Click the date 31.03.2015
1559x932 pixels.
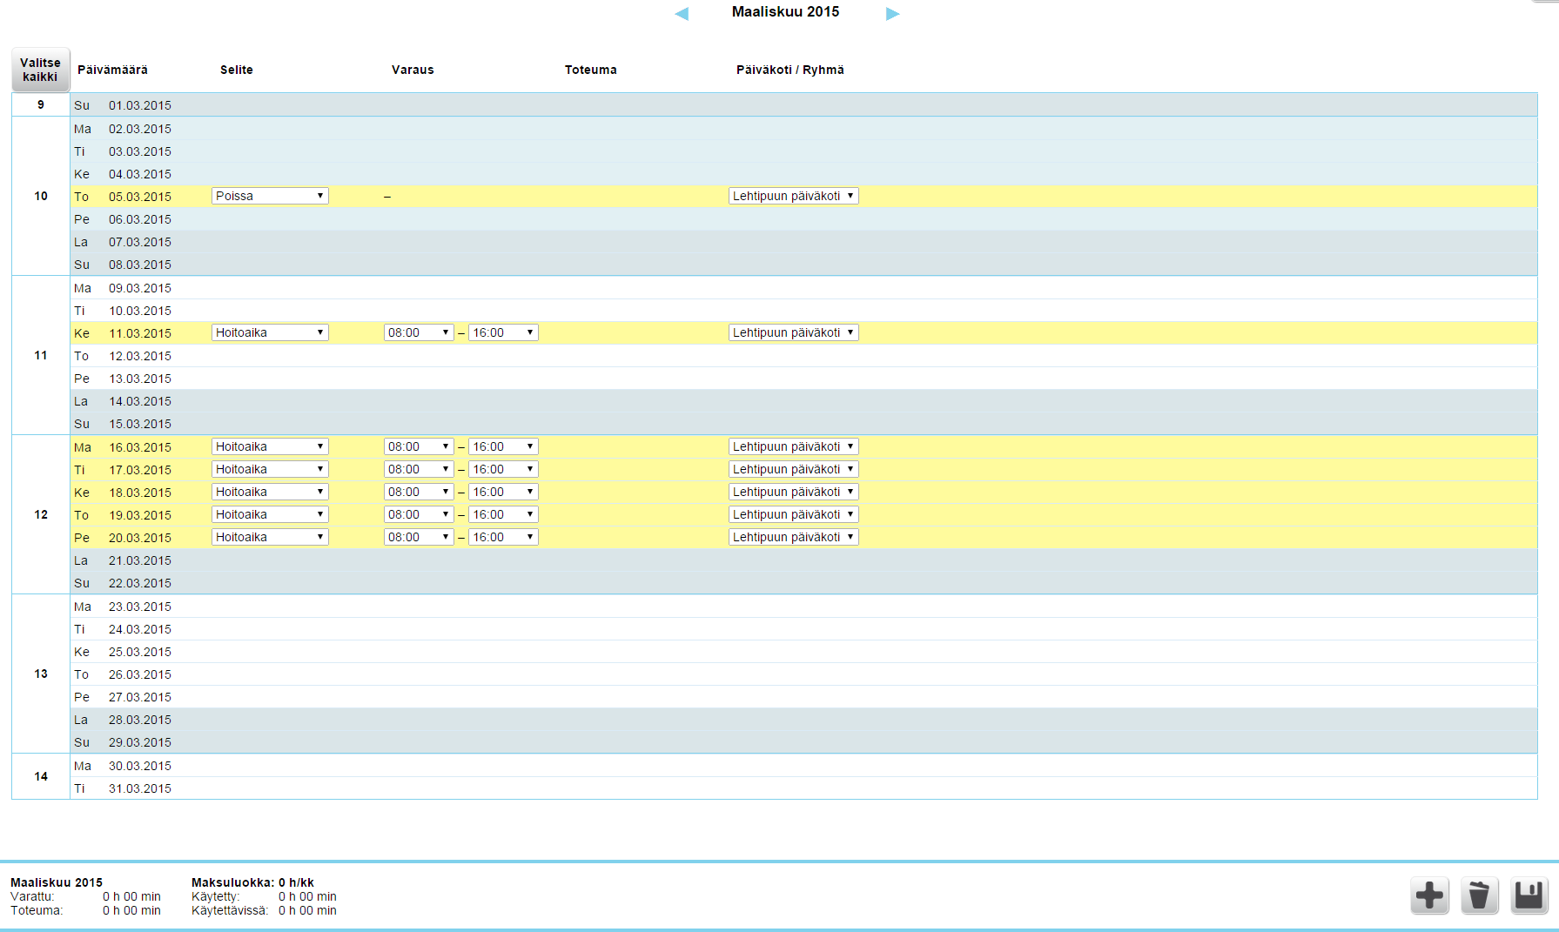point(140,788)
